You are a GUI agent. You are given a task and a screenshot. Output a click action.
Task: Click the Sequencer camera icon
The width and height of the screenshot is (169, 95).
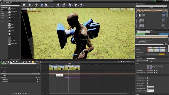pos(8,62)
